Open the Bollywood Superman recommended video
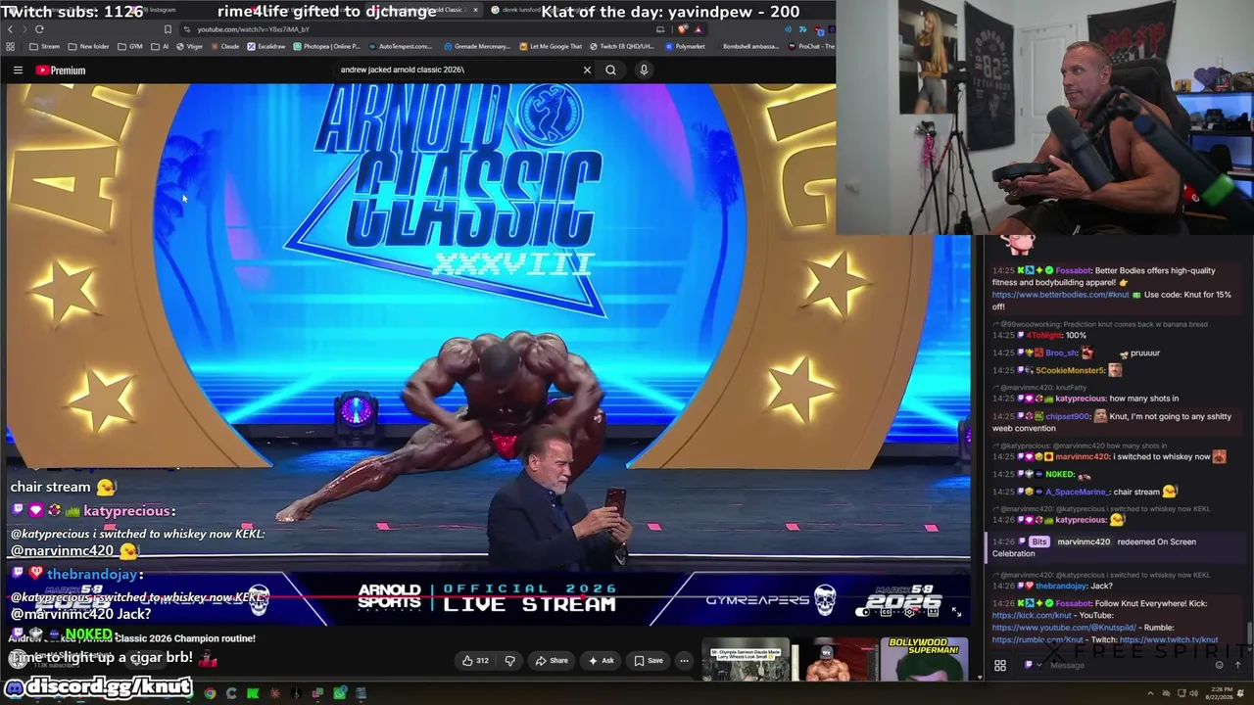1254x705 pixels. 925,660
